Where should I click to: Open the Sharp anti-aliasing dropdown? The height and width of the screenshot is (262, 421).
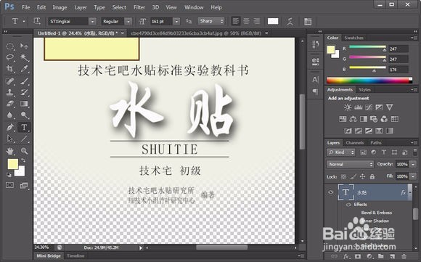pos(210,21)
